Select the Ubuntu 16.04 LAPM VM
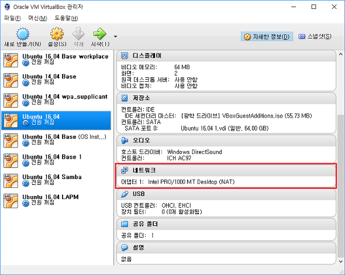The image size is (345, 275). 56,201
